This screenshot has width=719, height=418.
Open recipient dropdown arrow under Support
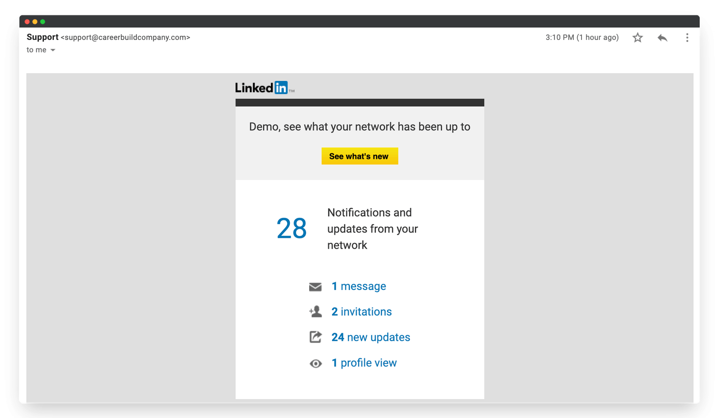click(53, 50)
